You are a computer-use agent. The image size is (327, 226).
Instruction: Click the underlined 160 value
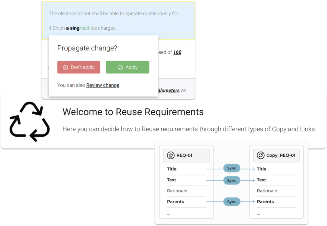click(177, 52)
